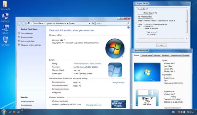Click the Forward arrow in Control Panel
The image size is (197, 115).
pos(23,23)
